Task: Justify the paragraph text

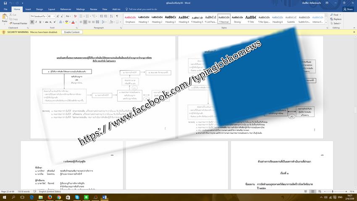Action: coord(93,22)
